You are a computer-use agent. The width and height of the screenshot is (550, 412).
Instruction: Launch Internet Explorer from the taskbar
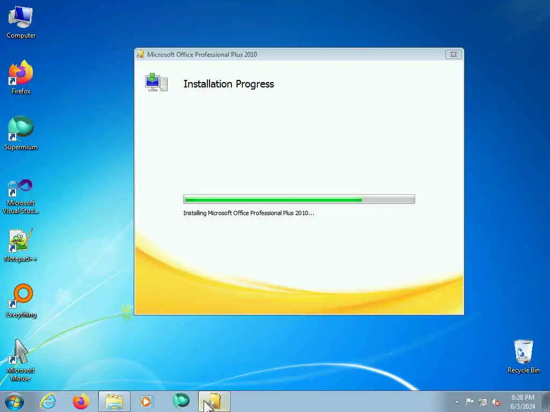(48, 401)
